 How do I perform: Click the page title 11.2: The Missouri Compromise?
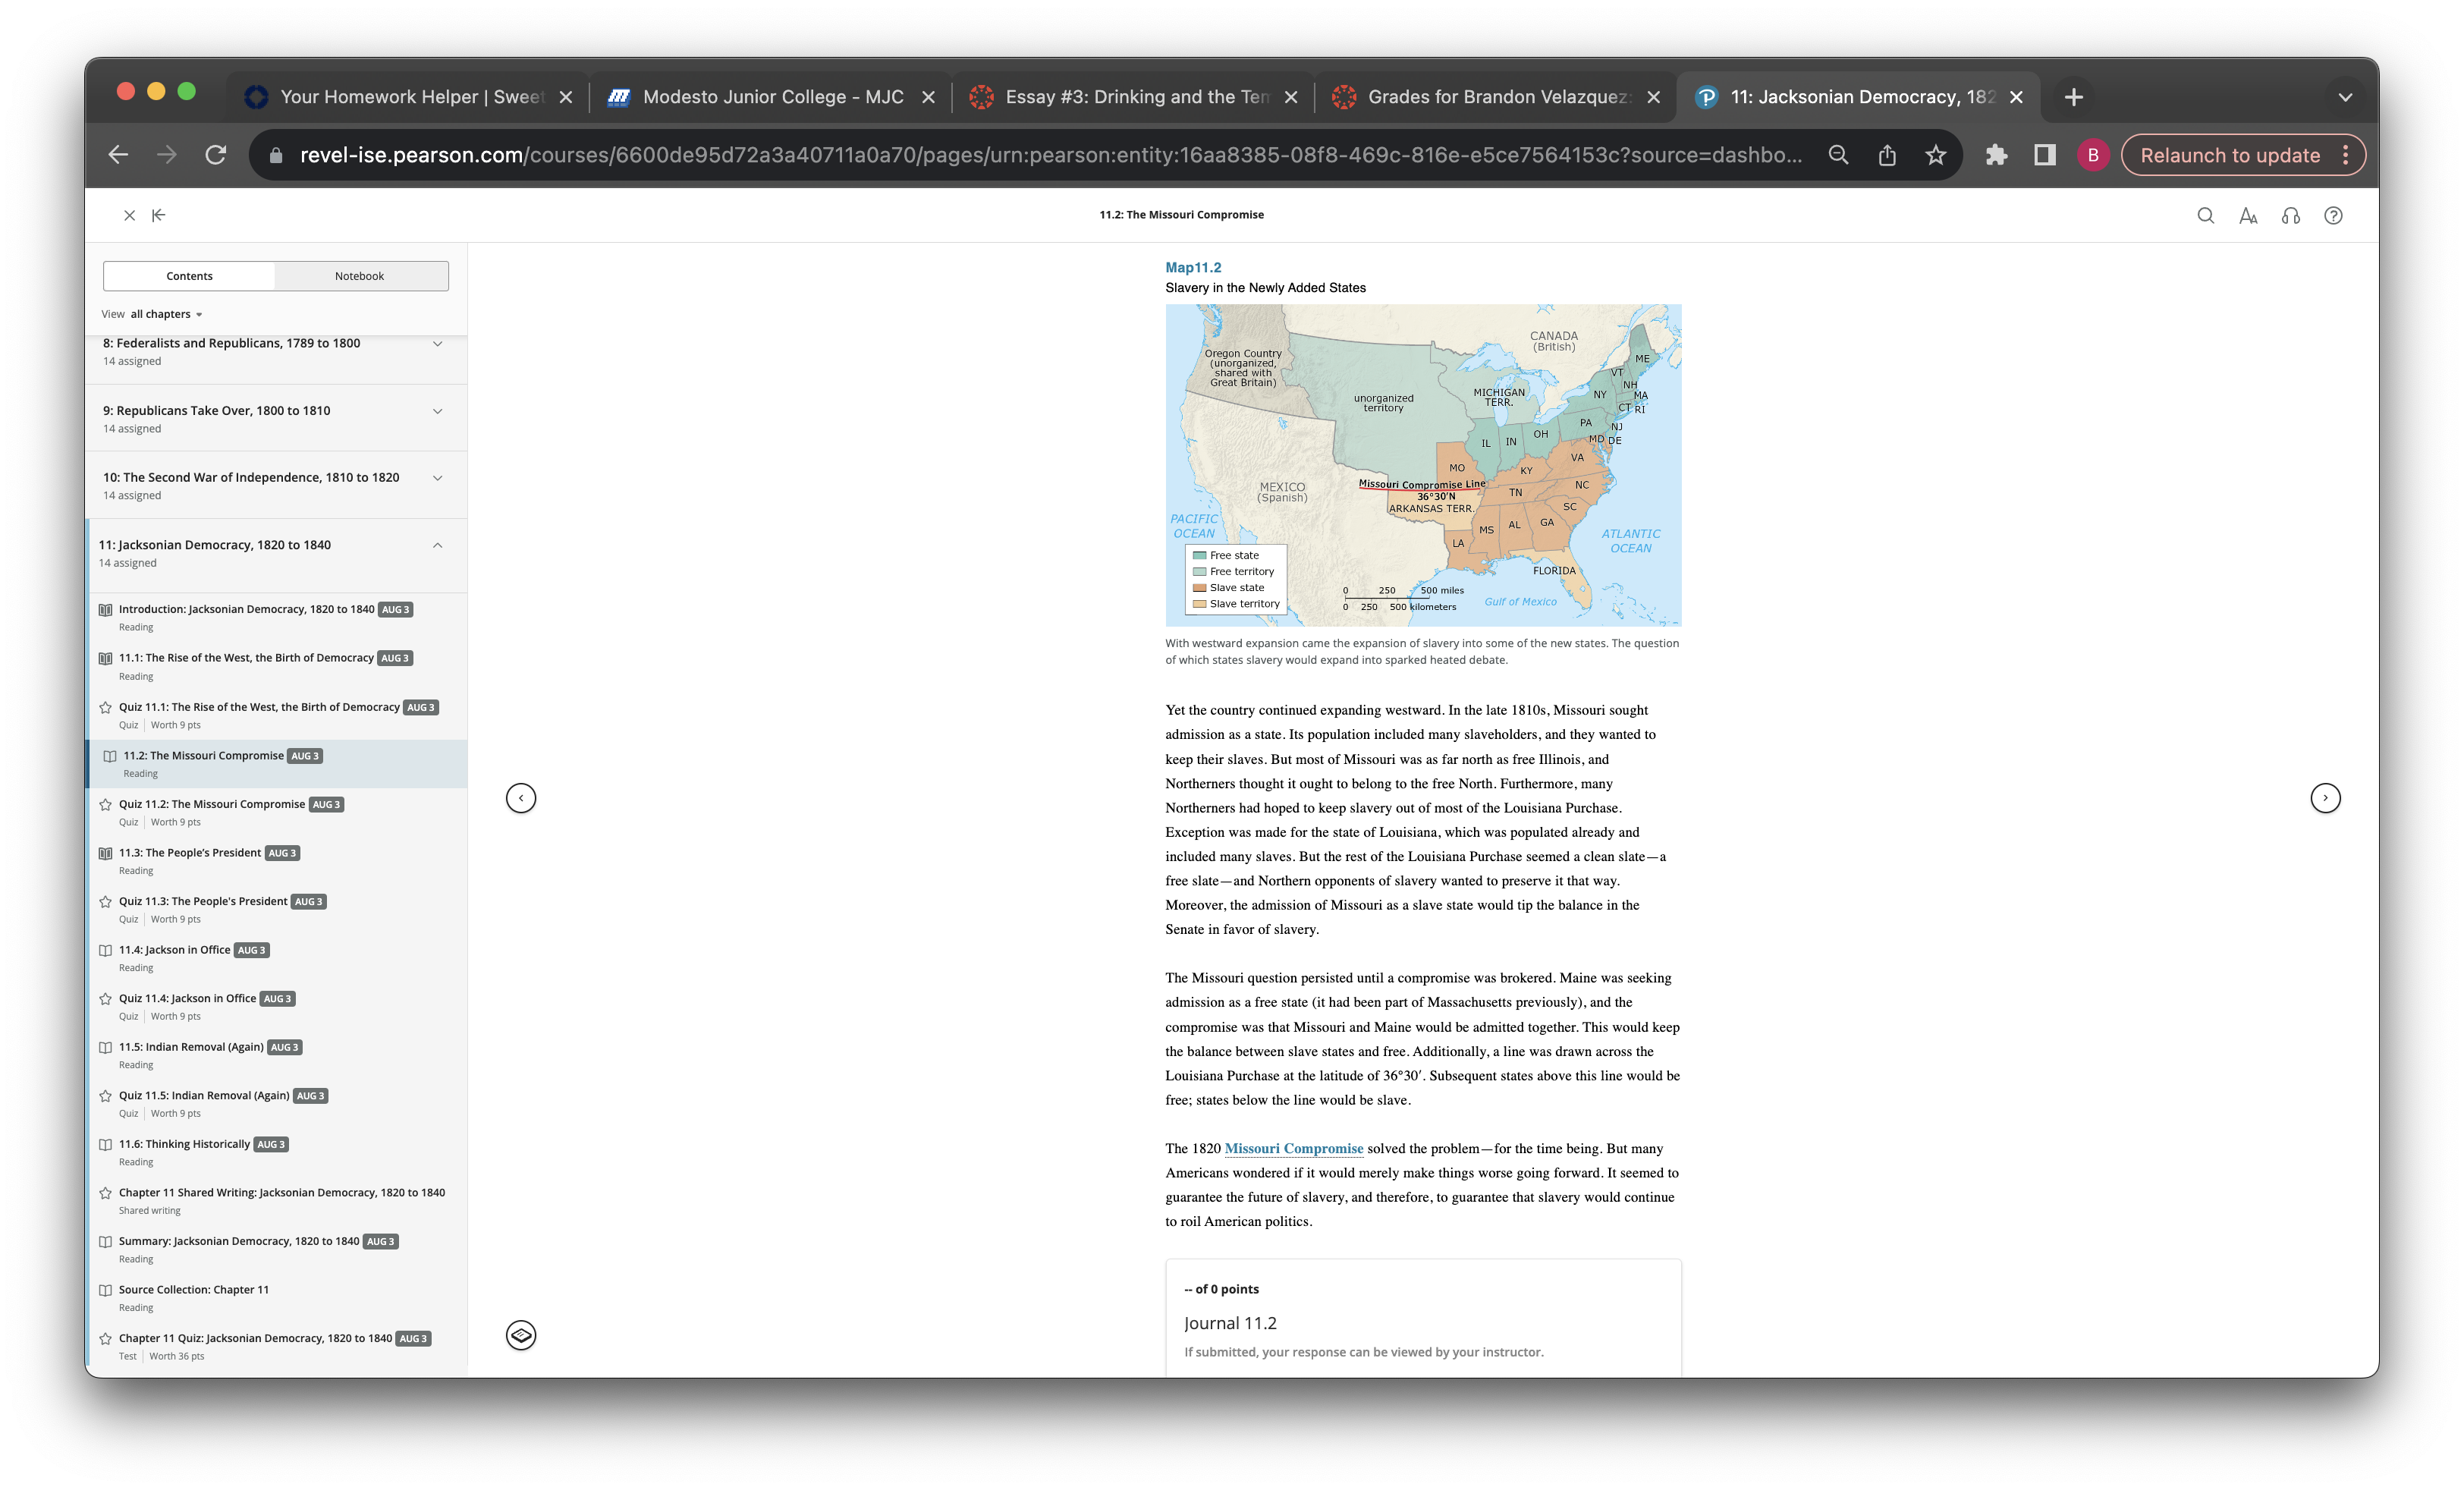[1181, 215]
